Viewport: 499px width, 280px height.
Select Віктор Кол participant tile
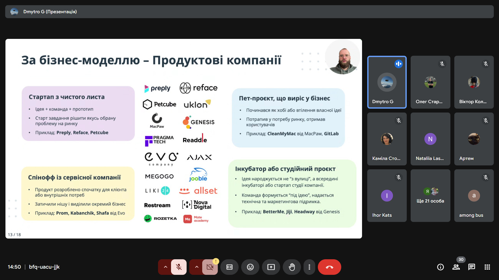point(474,82)
